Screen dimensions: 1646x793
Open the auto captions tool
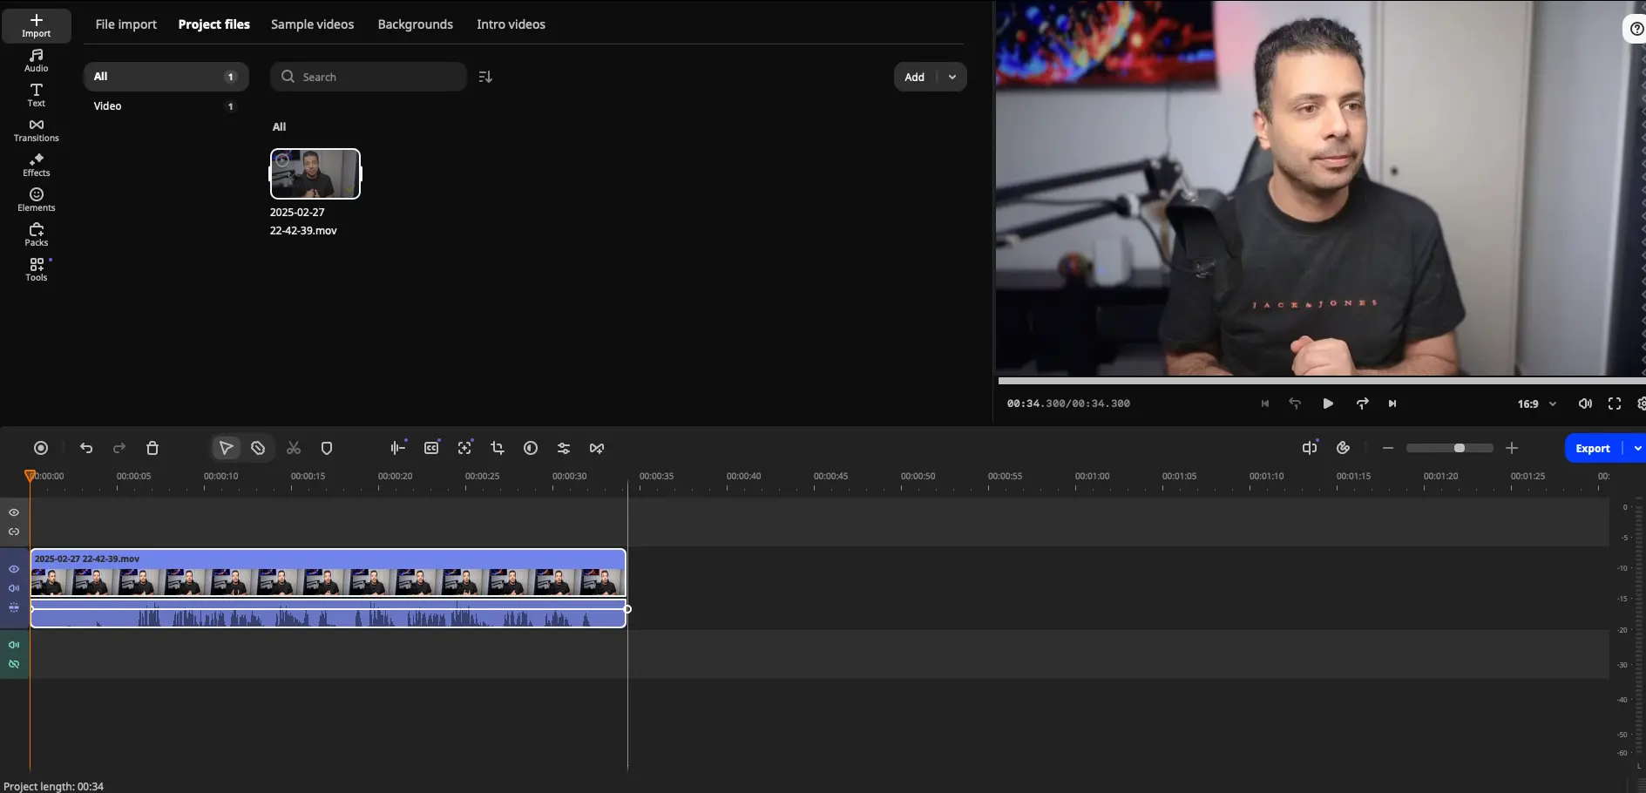pyautogui.click(x=430, y=448)
